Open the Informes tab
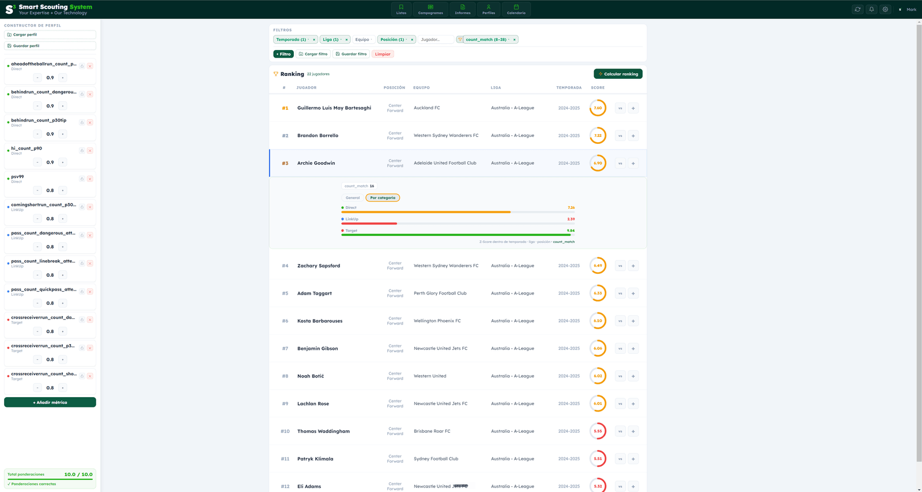 tap(463, 9)
